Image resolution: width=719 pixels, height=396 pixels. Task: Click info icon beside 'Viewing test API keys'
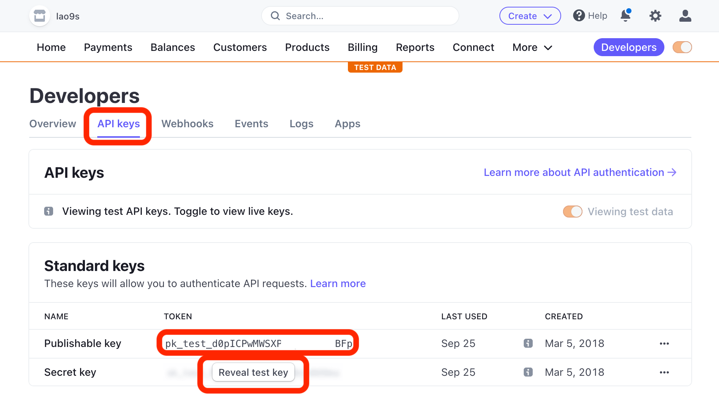click(x=49, y=211)
